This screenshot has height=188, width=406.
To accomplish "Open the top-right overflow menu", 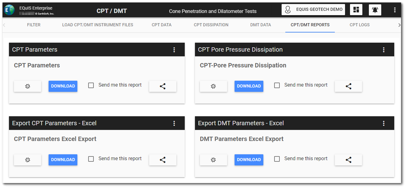I will [395, 10].
